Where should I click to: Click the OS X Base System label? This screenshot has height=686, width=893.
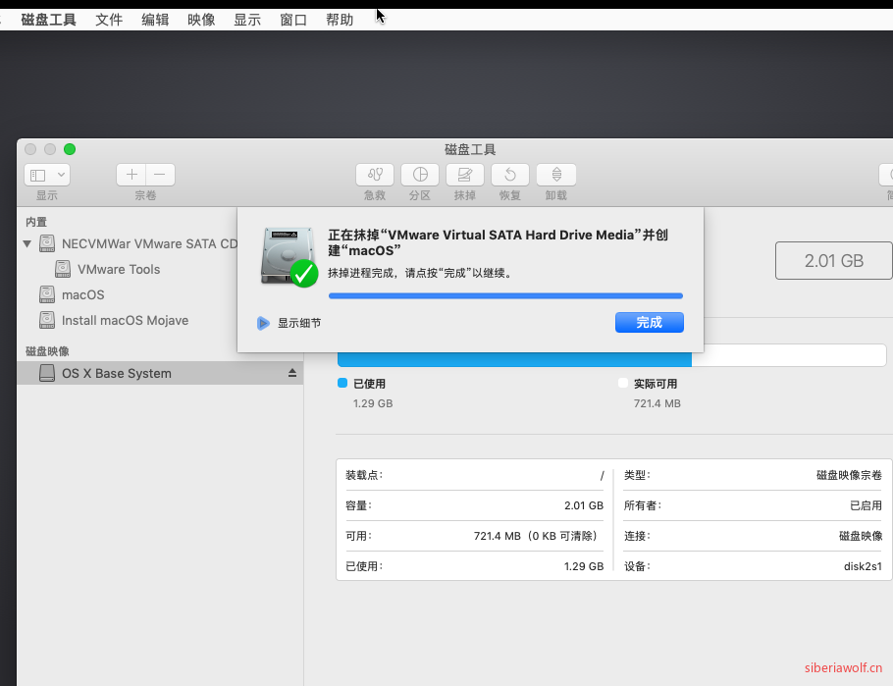point(116,373)
